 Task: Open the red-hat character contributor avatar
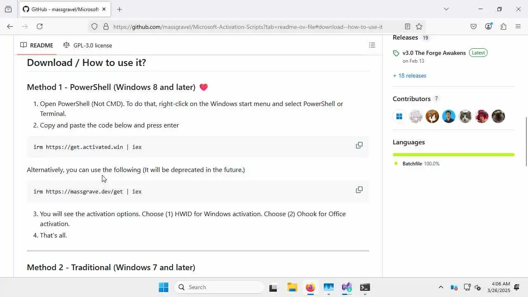(482, 116)
